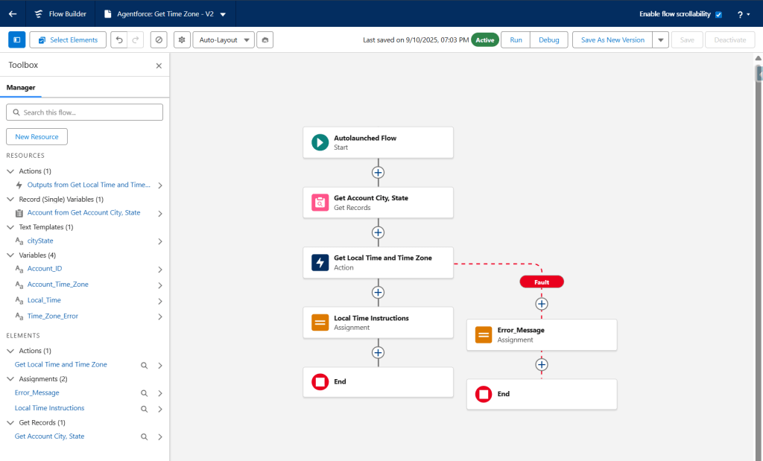Click the Get Local Time action lightning icon
The width and height of the screenshot is (763, 461).
click(320, 262)
